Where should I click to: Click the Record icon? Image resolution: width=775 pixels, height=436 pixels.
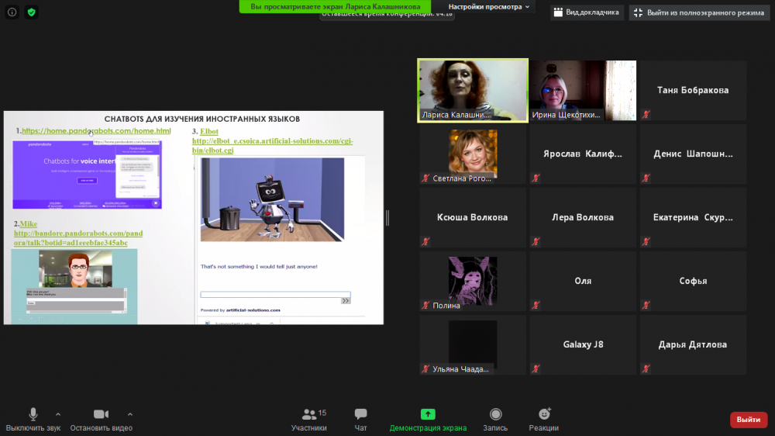coord(495,414)
